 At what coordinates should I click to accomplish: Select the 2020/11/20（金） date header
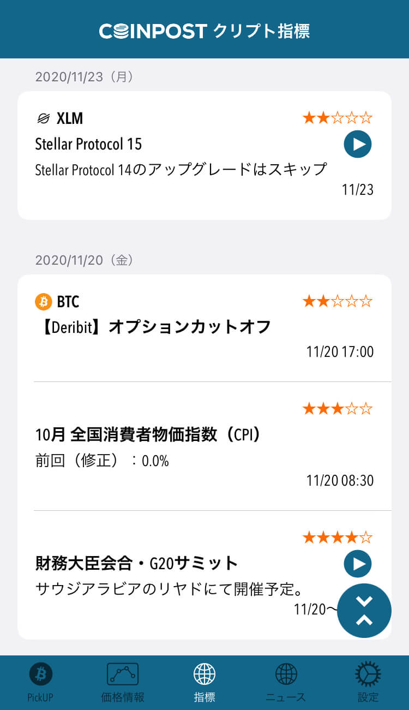coord(85,260)
